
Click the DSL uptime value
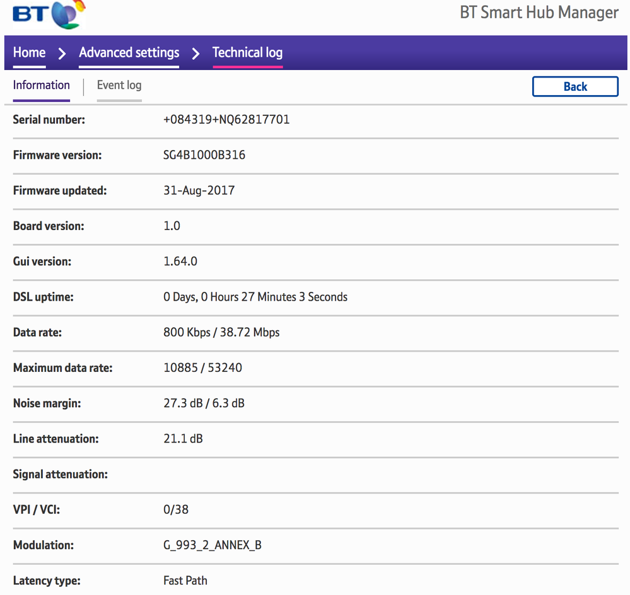[255, 297]
